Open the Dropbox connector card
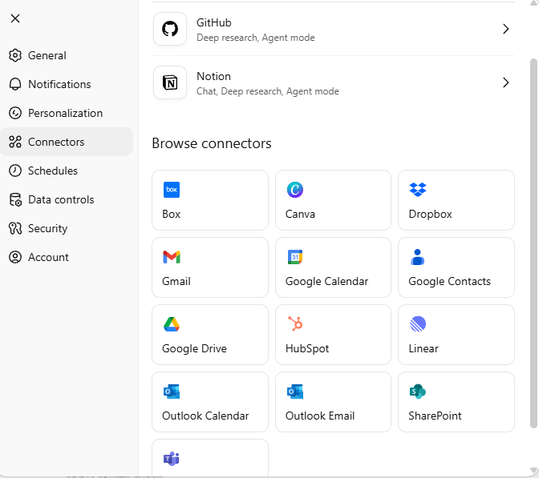The width and height of the screenshot is (539, 478). tap(456, 200)
